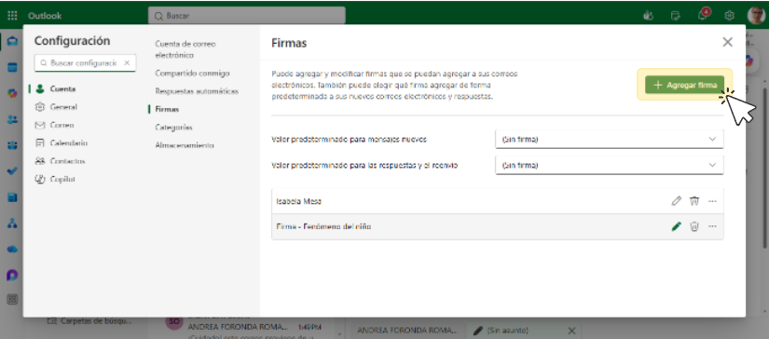Clear the Buscar configuración search box
This screenshot has height=339, width=769.
(x=127, y=62)
